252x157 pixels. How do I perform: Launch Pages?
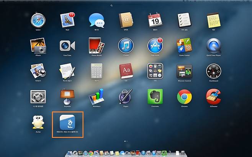pos(126,97)
